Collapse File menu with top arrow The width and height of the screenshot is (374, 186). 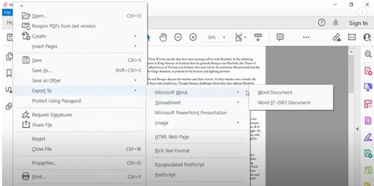[x=21, y=6]
